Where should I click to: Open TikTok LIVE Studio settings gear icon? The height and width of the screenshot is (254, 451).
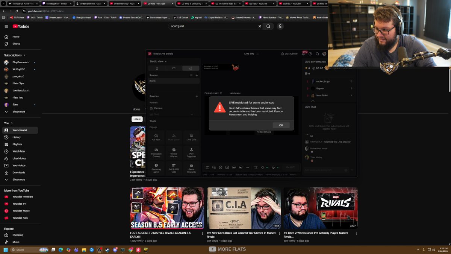(x=317, y=54)
